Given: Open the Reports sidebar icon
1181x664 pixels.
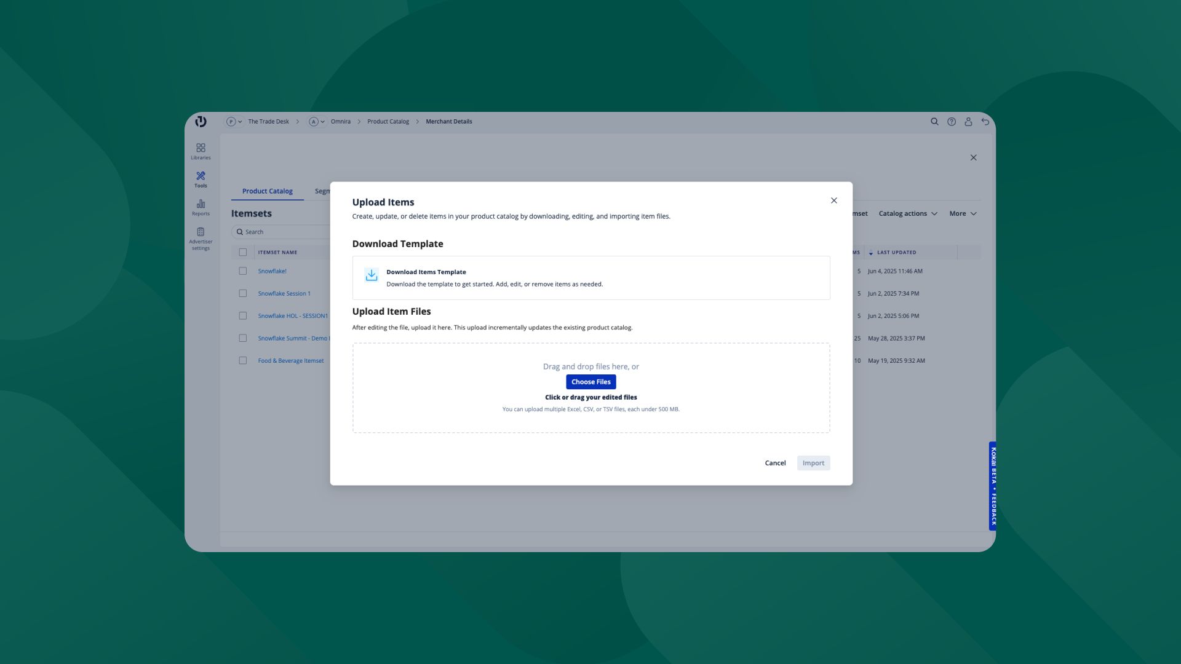Looking at the screenshot, I should point(201,207).
